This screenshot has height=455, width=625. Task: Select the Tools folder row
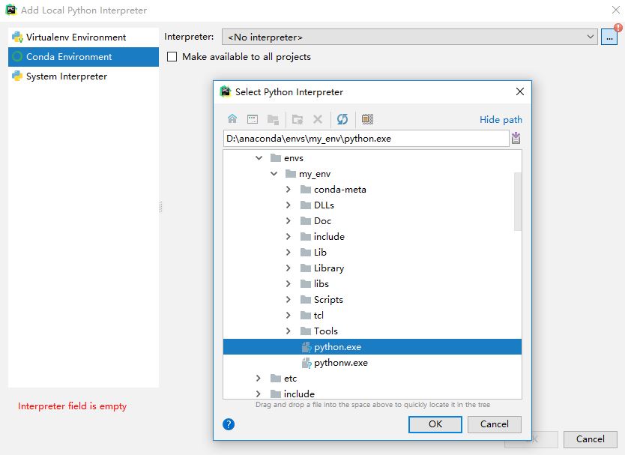tap(372, 331)
